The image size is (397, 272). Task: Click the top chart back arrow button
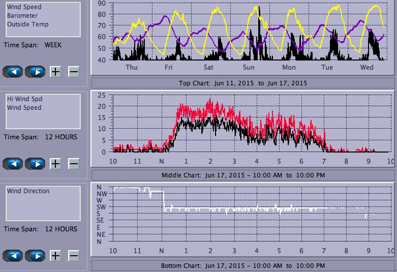point(13,72)
